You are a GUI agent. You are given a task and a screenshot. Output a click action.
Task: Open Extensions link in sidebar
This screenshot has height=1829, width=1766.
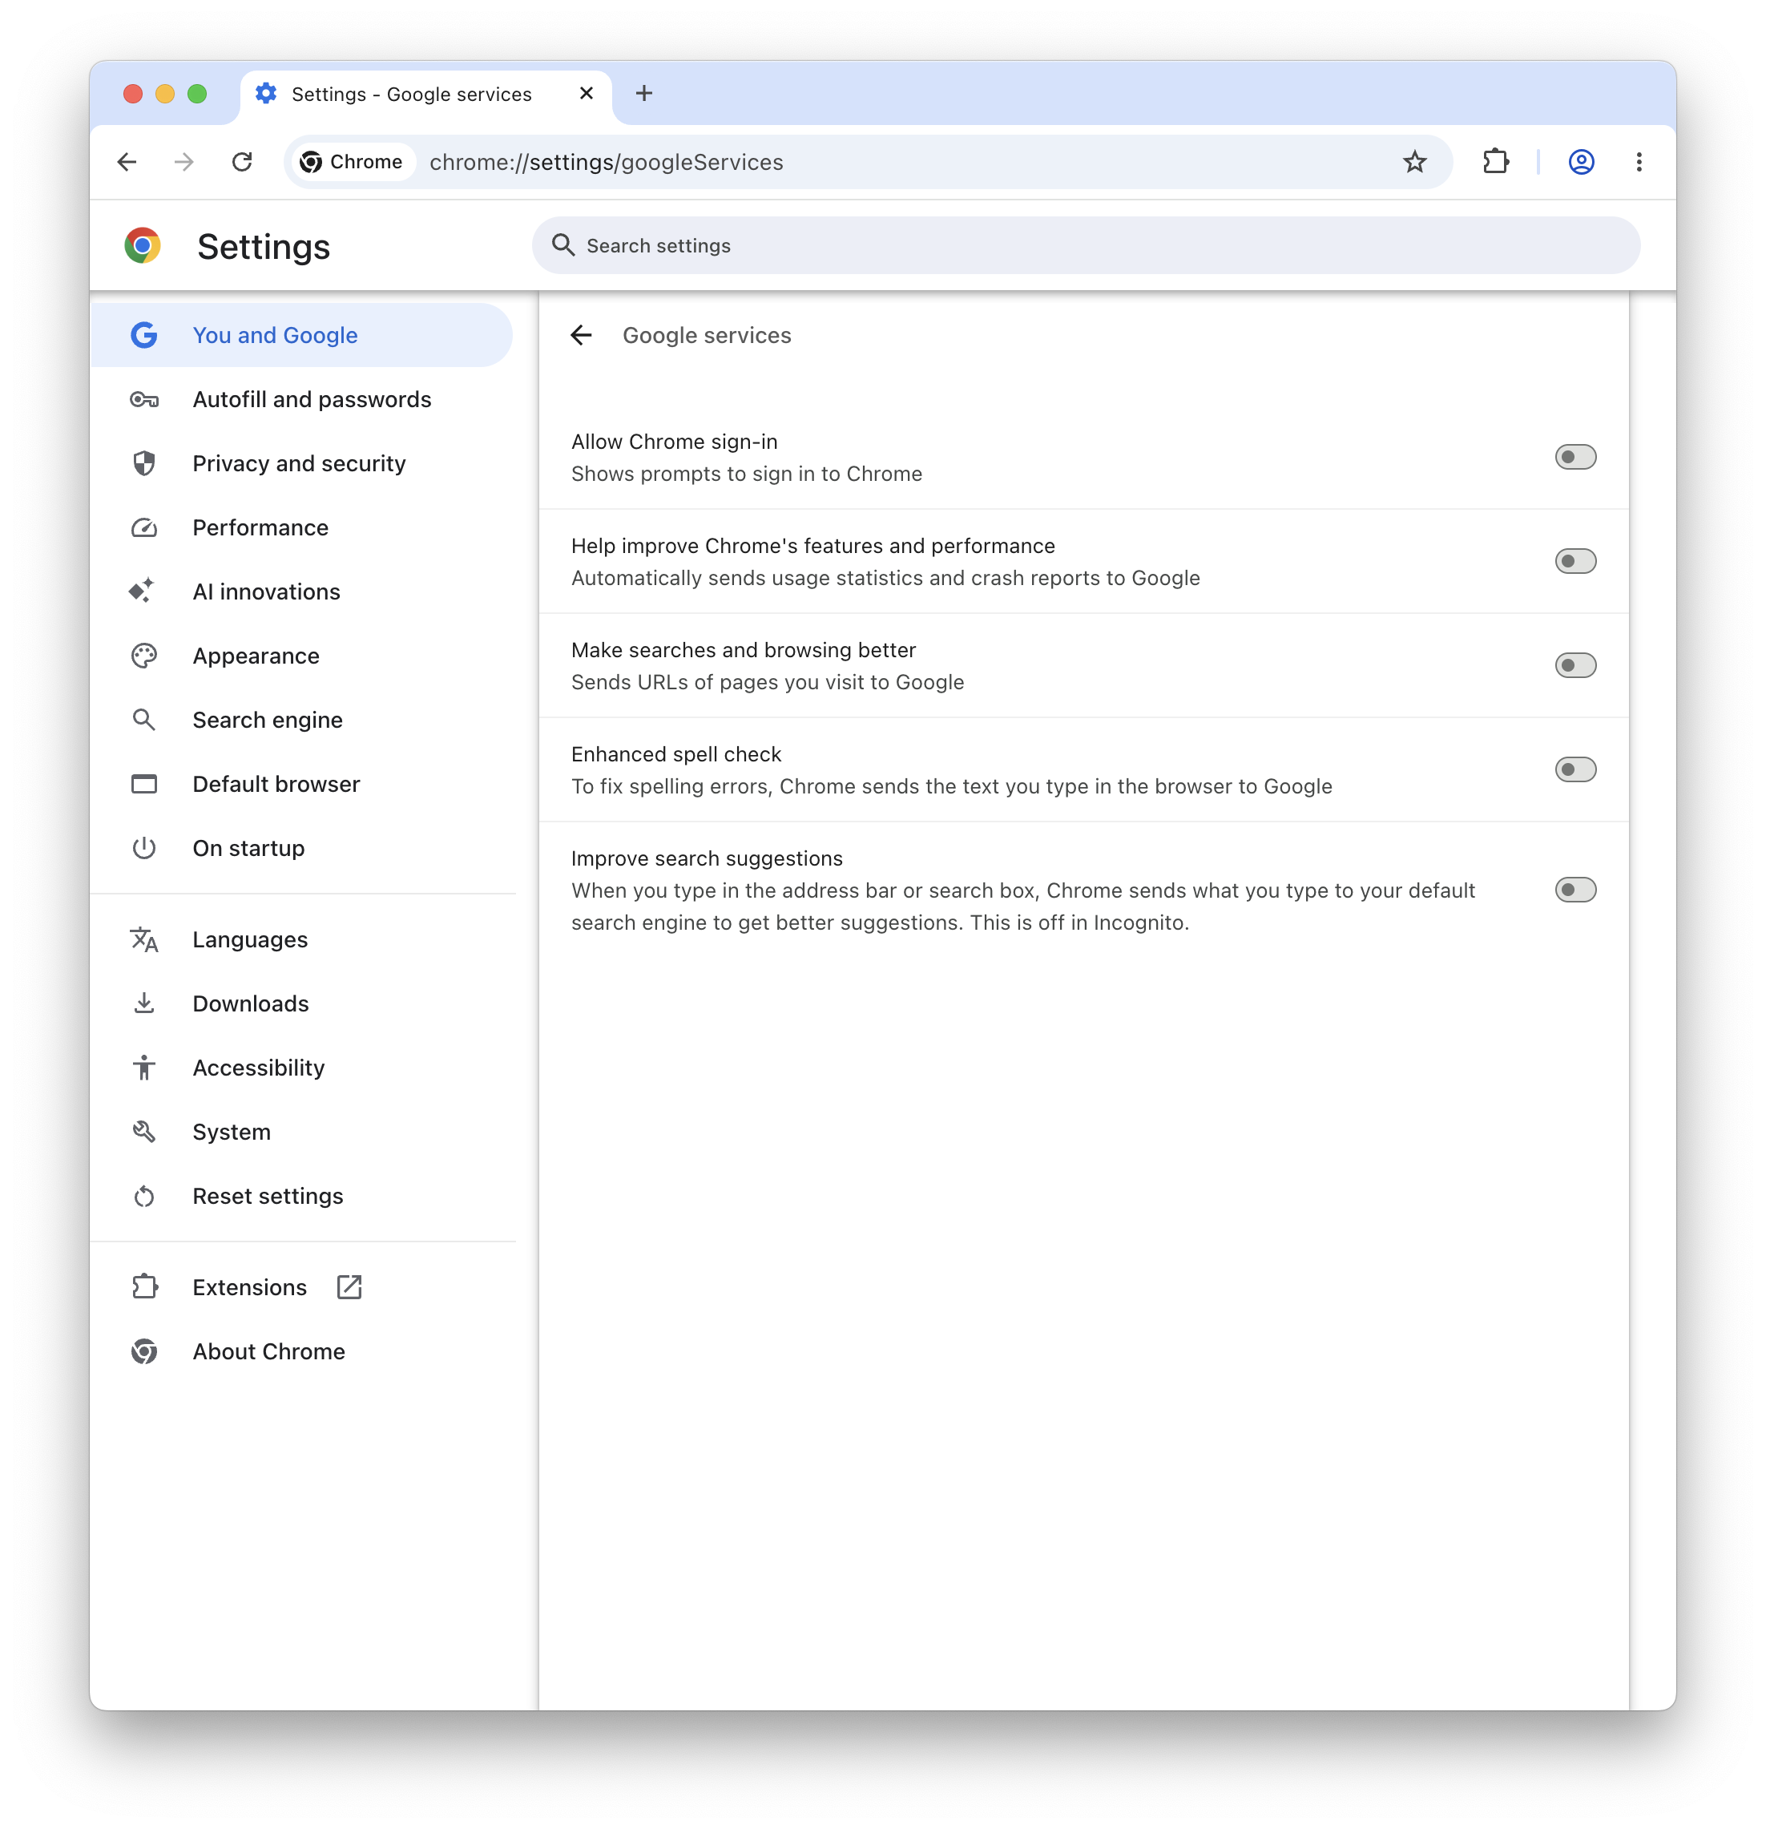coord(301,1288)
